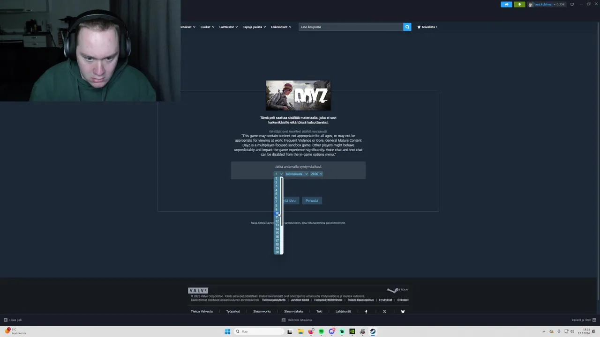Click the taskbar clock showing 19.25
This screenshot has width=600, height=337.
[x=584, y=331]
